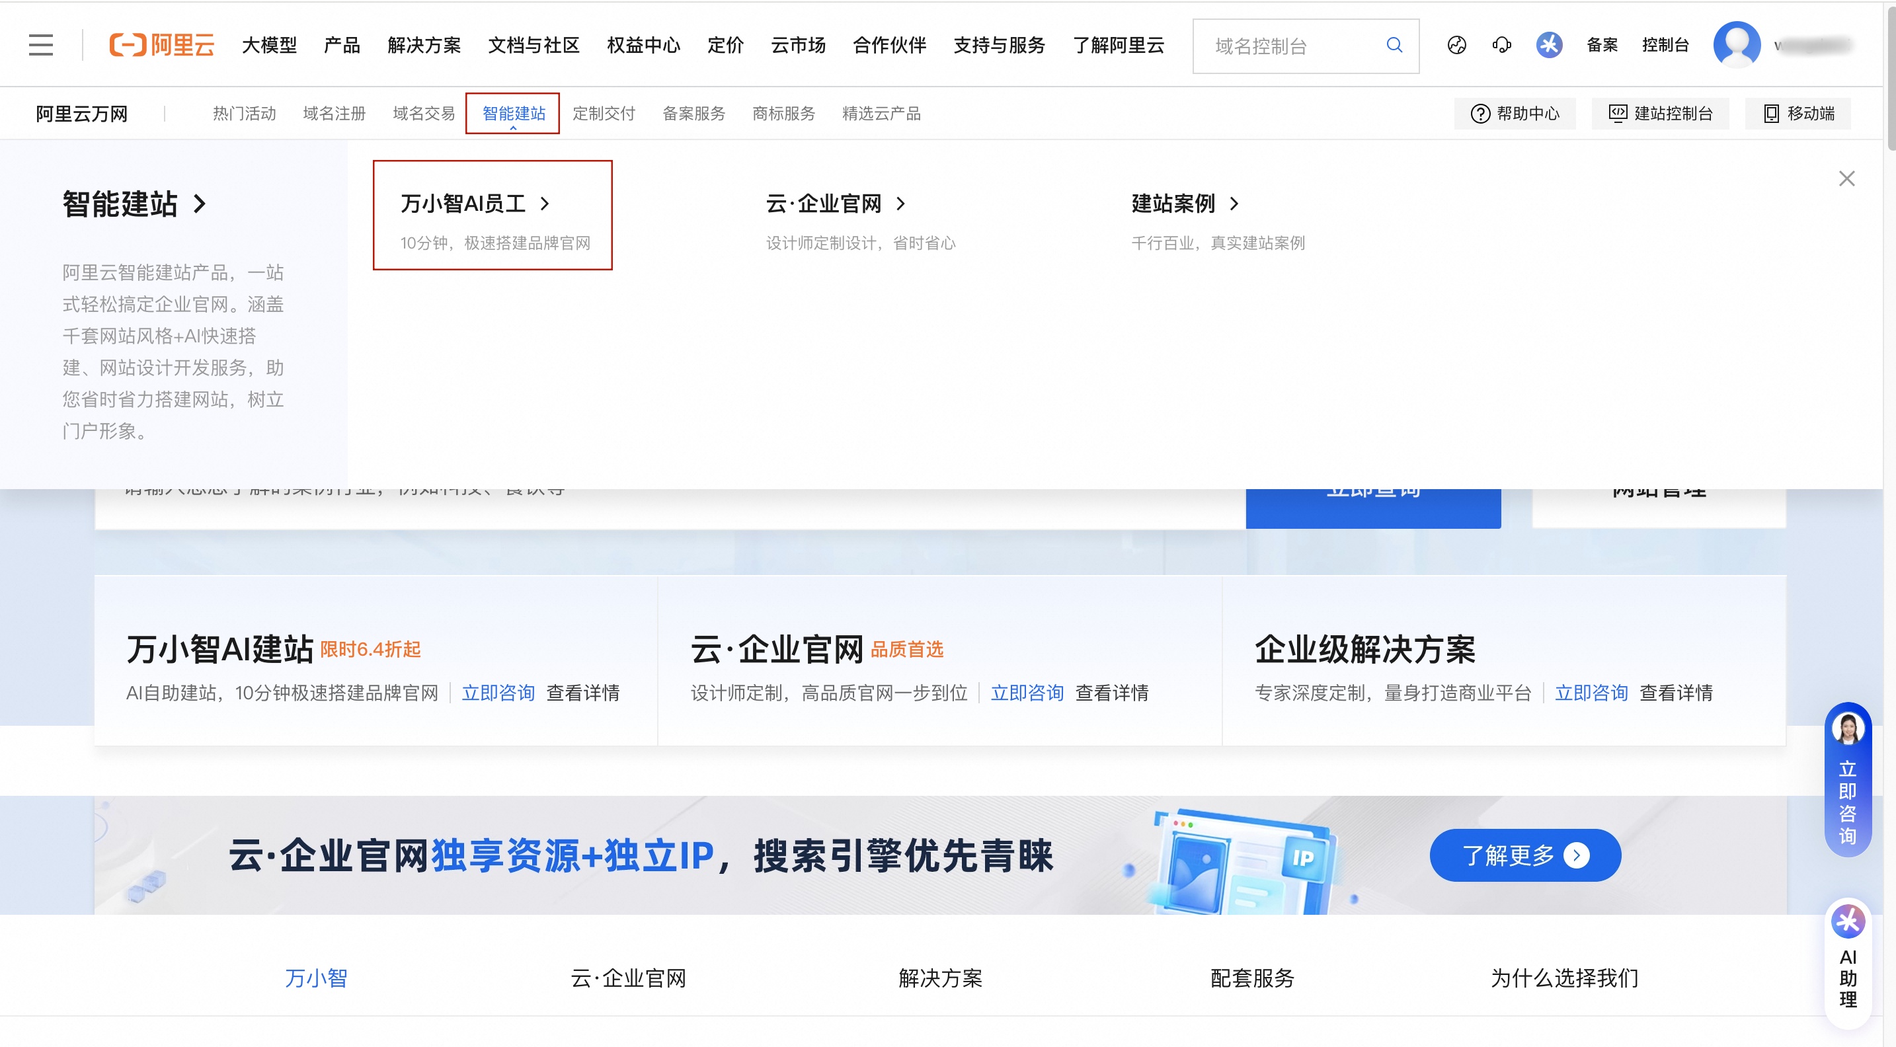Open 帮助中心 with its question-mark icon
Image resolution: width=1896 pixels, height=1047 pixels.
coord(1515,113)
